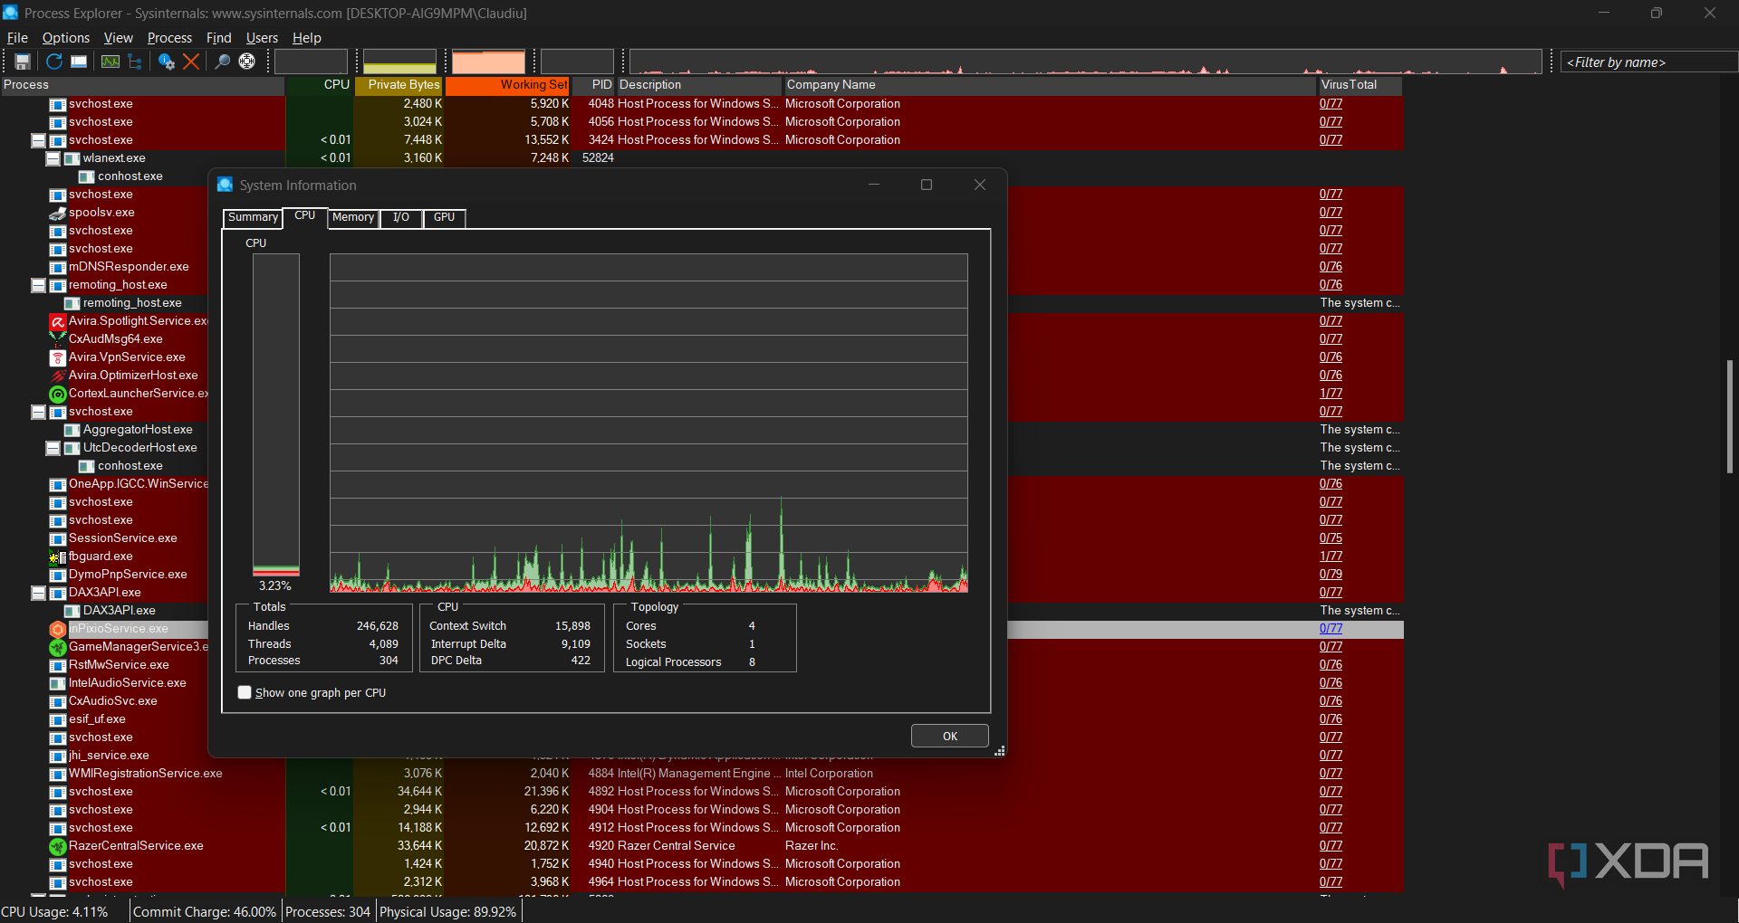Image resolution: width=1739 pixels, height=923 pixels.
Task: Collapse the wlanext.exe branch
Action: tap(52, 158)
